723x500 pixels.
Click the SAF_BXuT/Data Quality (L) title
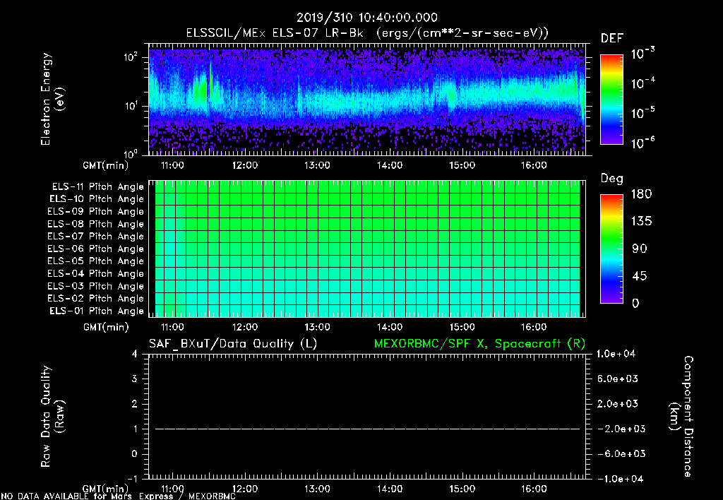tap(233, 344)
